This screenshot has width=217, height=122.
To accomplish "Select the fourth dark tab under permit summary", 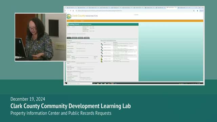I will pyautogui.click(x=87, y=38).
